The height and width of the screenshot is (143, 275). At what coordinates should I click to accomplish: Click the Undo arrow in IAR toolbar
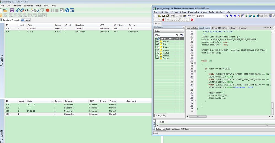pos(190,16)
